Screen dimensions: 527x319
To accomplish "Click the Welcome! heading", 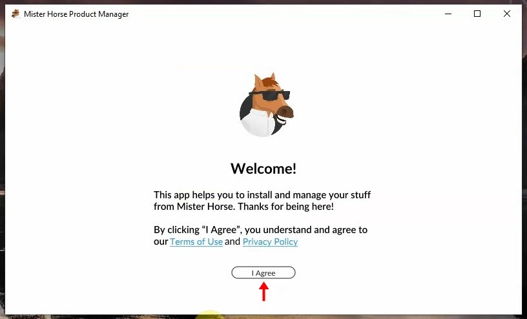I will 263,169.
